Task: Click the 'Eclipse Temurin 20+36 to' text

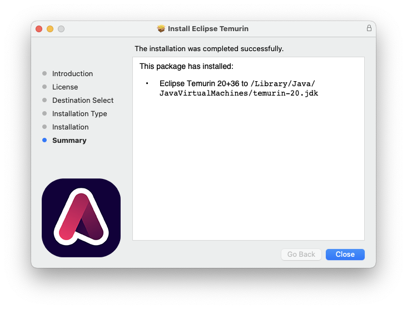Action: tap(203, 83)
